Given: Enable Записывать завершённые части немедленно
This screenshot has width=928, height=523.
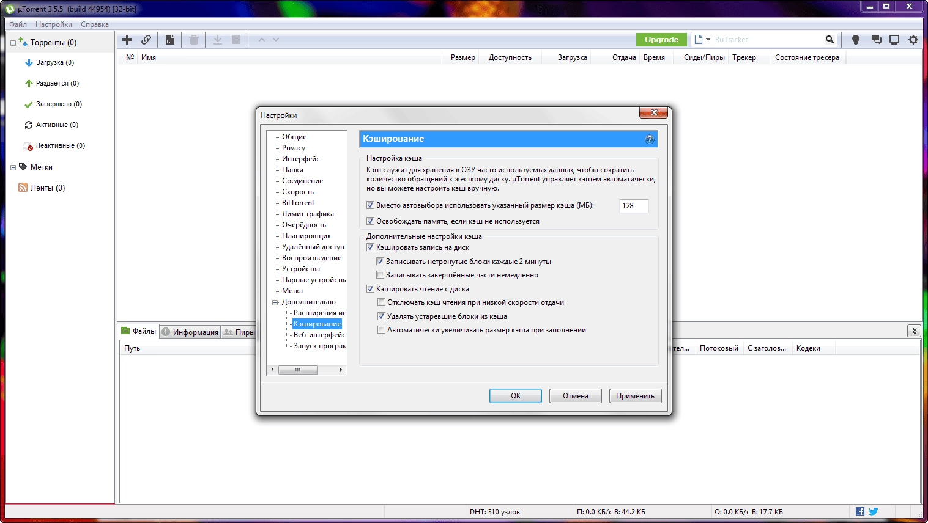Looking at the screenshot, I should click(380, 275).
